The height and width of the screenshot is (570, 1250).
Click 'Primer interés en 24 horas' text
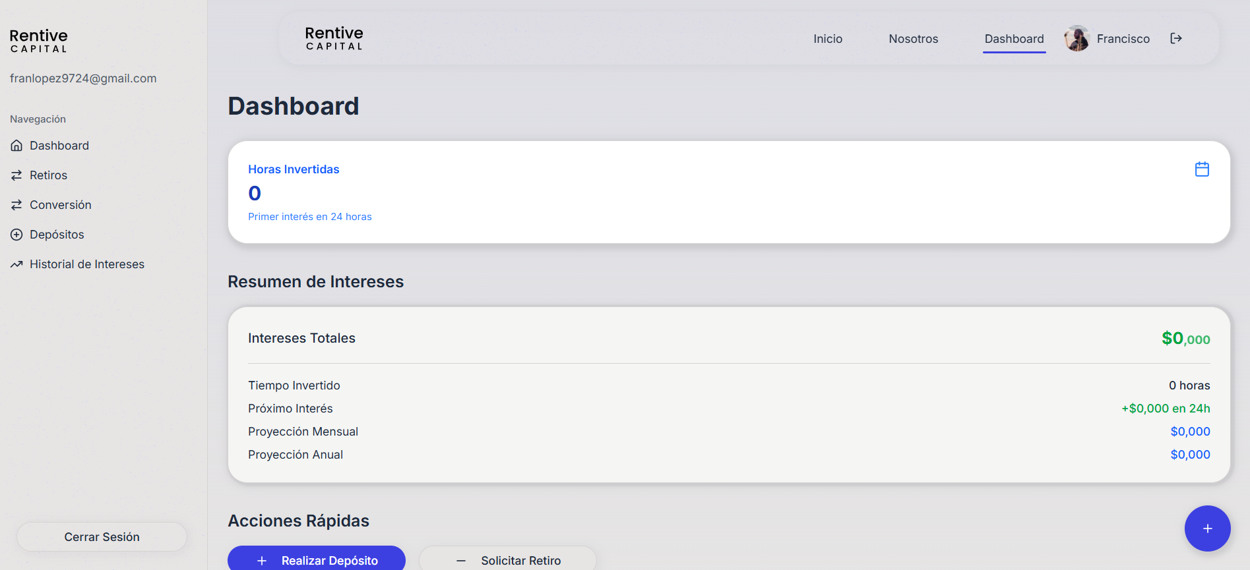tap(309, 217)
